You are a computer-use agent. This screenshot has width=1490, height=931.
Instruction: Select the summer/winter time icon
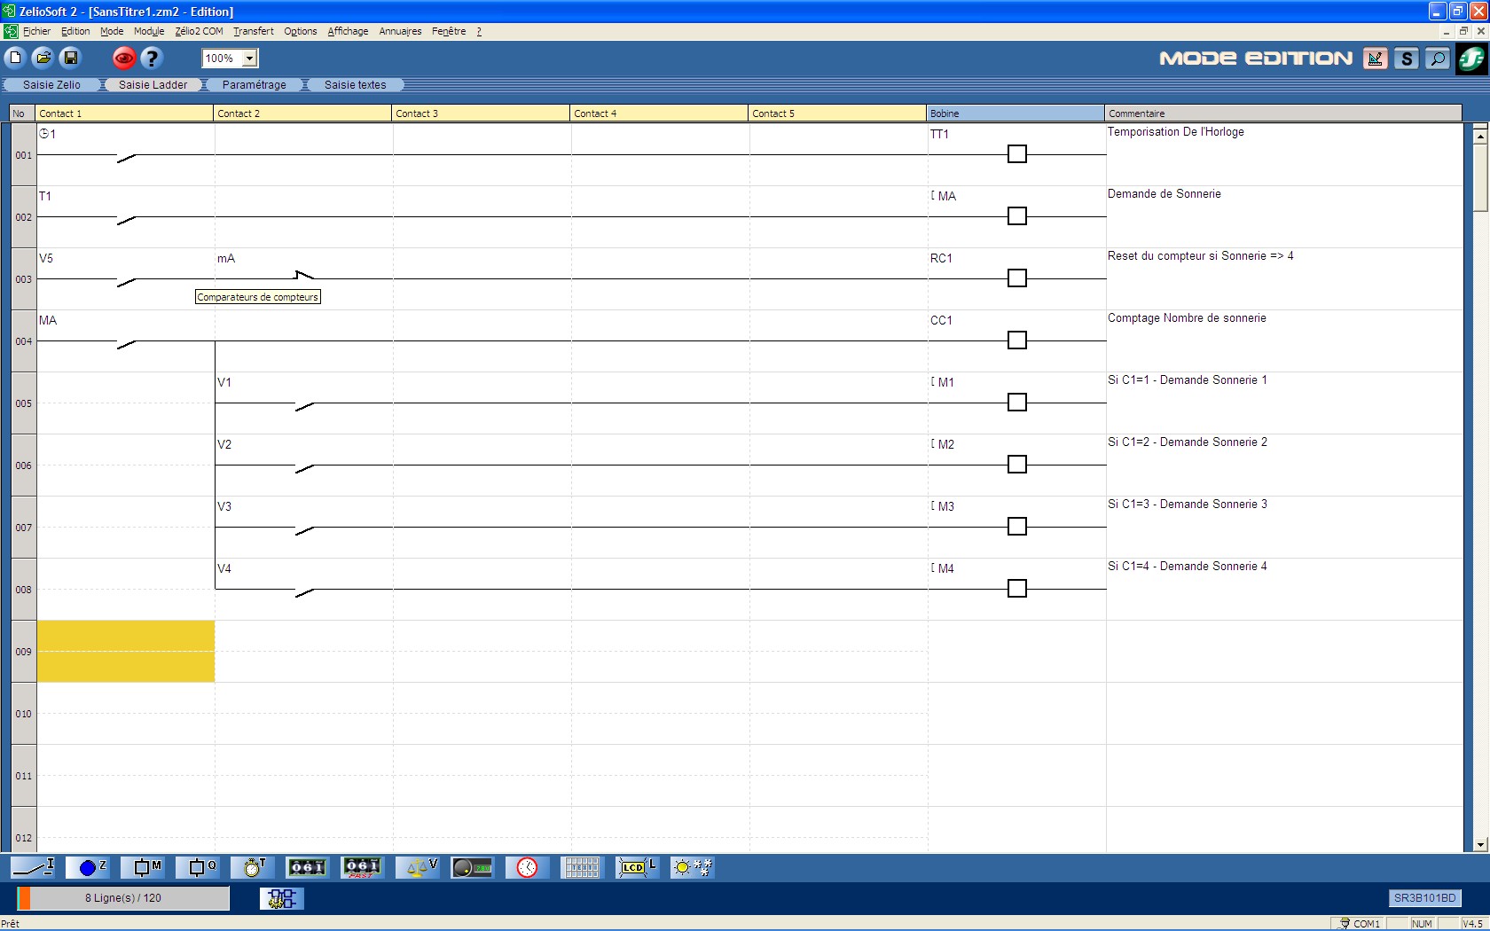click(x=692, y=867)
